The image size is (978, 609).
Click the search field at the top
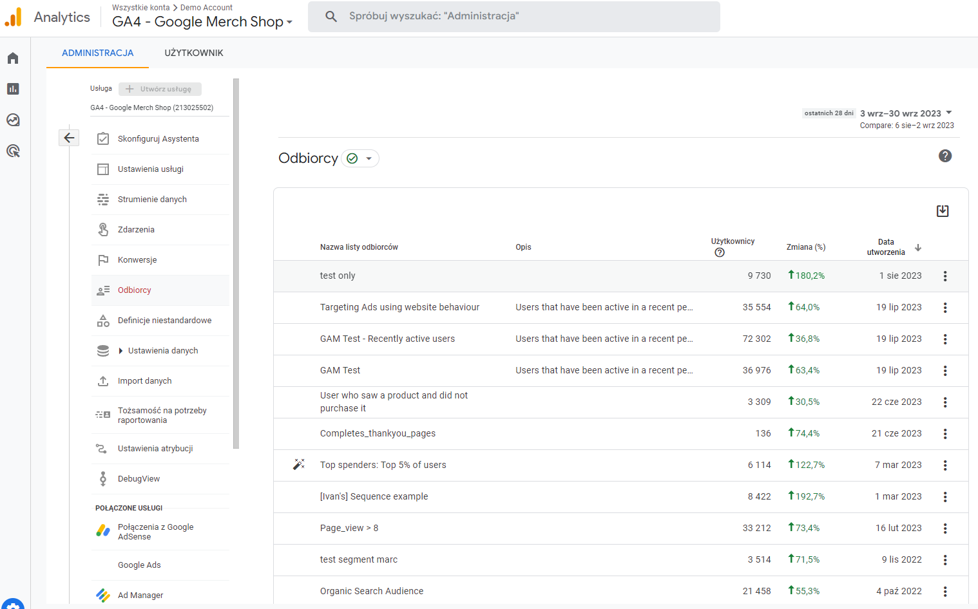(514, 17)
